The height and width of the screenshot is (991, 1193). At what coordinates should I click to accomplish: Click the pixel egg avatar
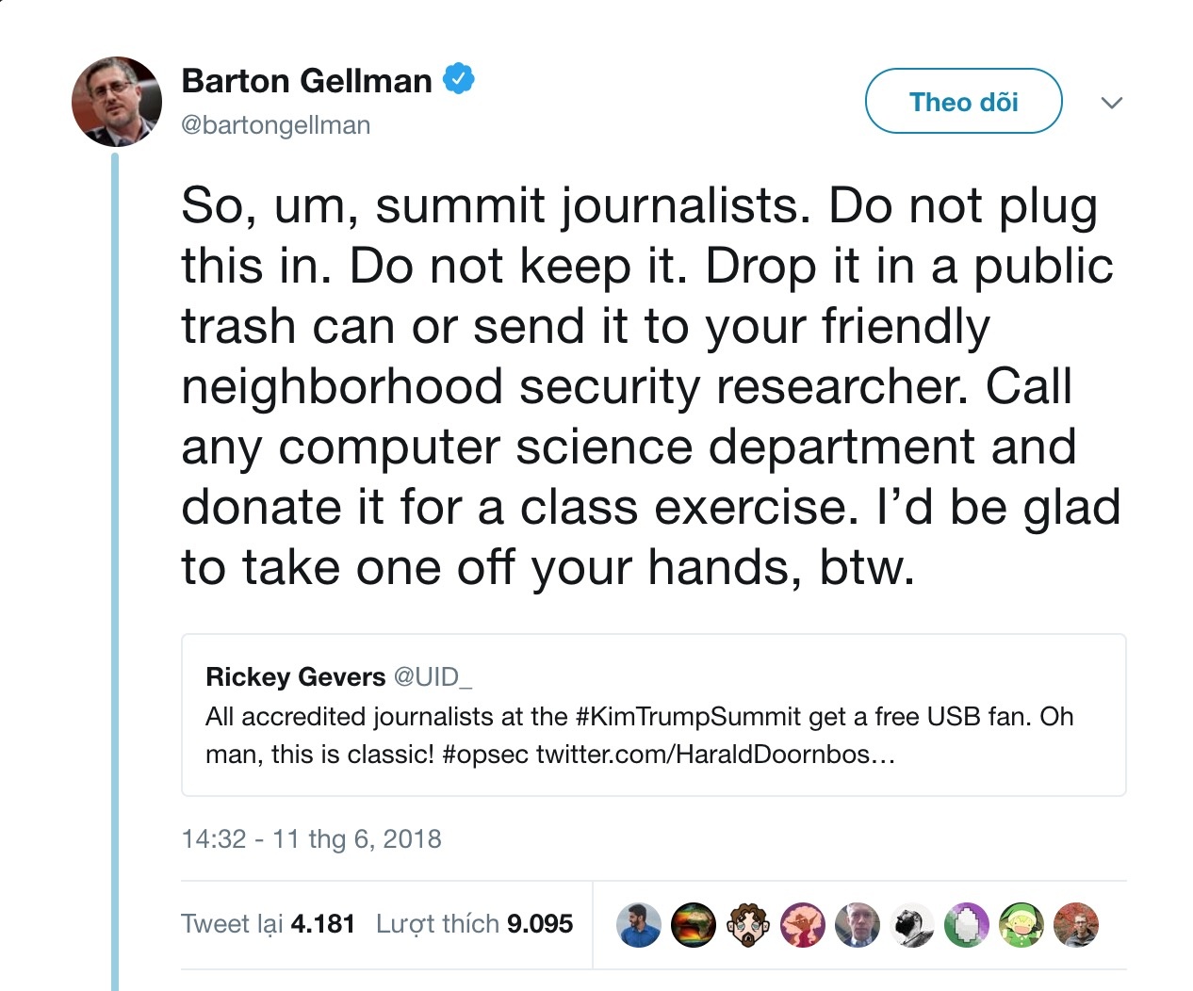[967, 925]
